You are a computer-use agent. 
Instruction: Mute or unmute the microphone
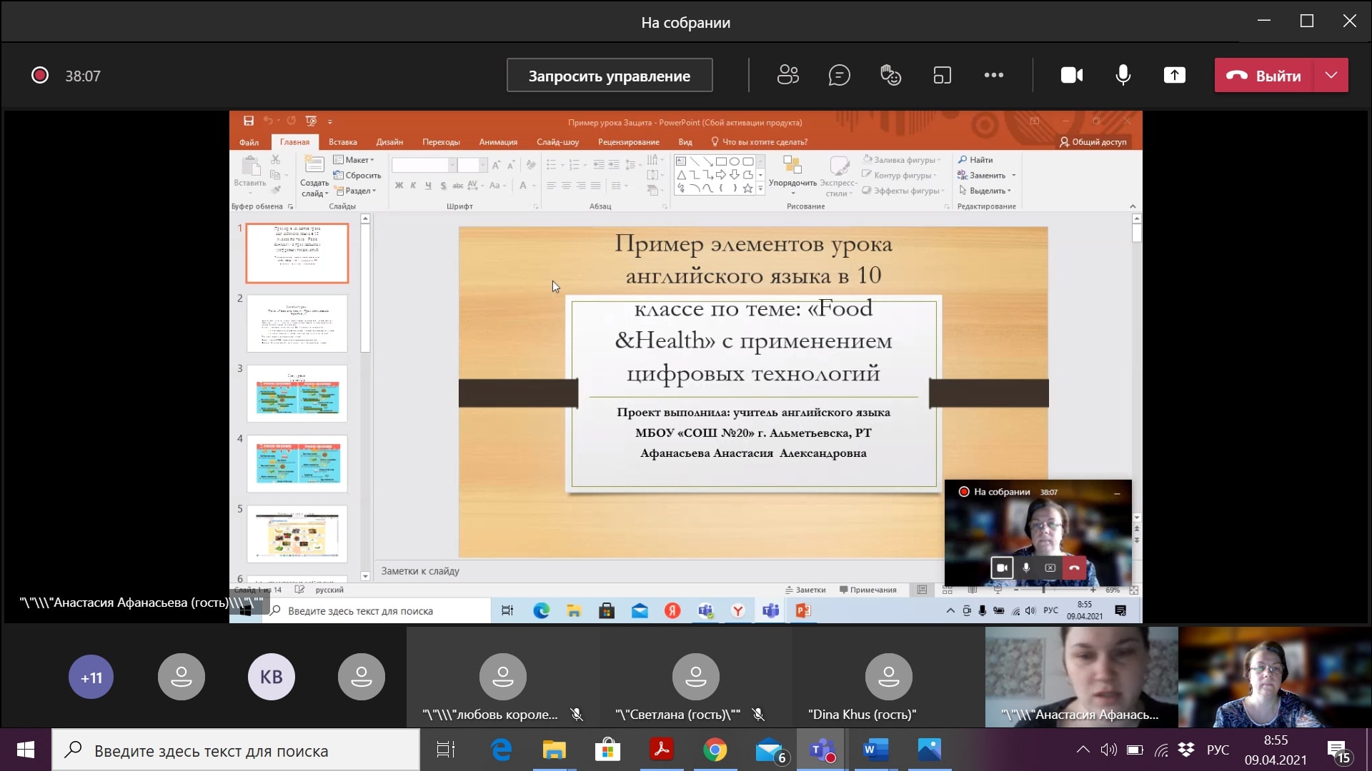coord(1123,75)
